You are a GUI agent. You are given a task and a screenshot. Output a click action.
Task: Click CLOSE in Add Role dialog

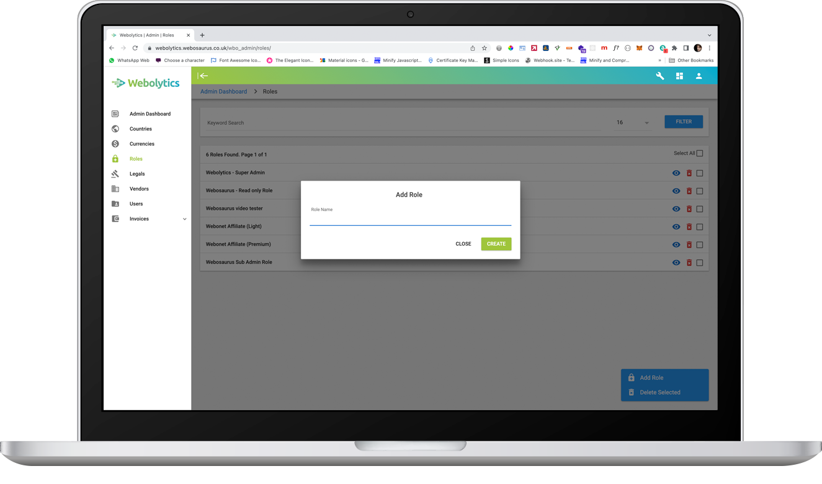pyautogui.click(x=463, y=244)
